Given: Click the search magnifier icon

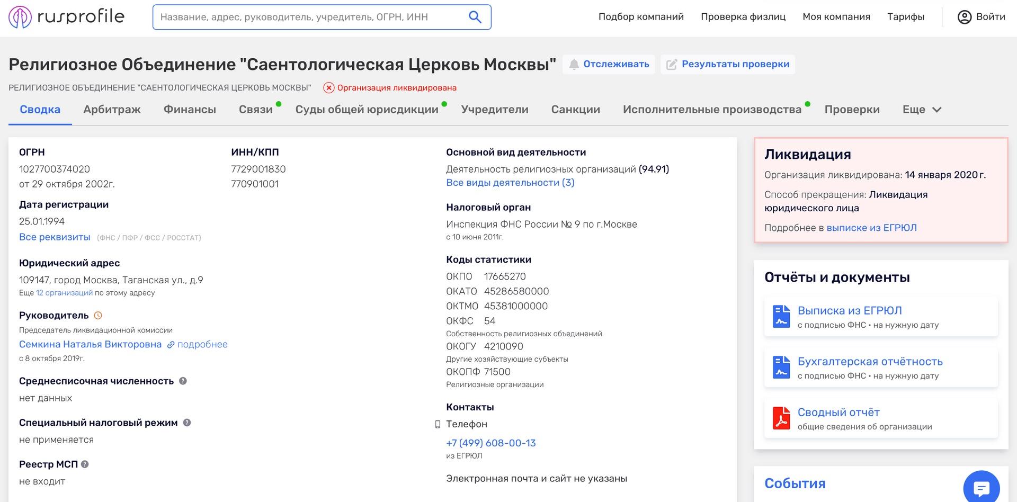Looking at the screenshot, I should tap(475, 17).
